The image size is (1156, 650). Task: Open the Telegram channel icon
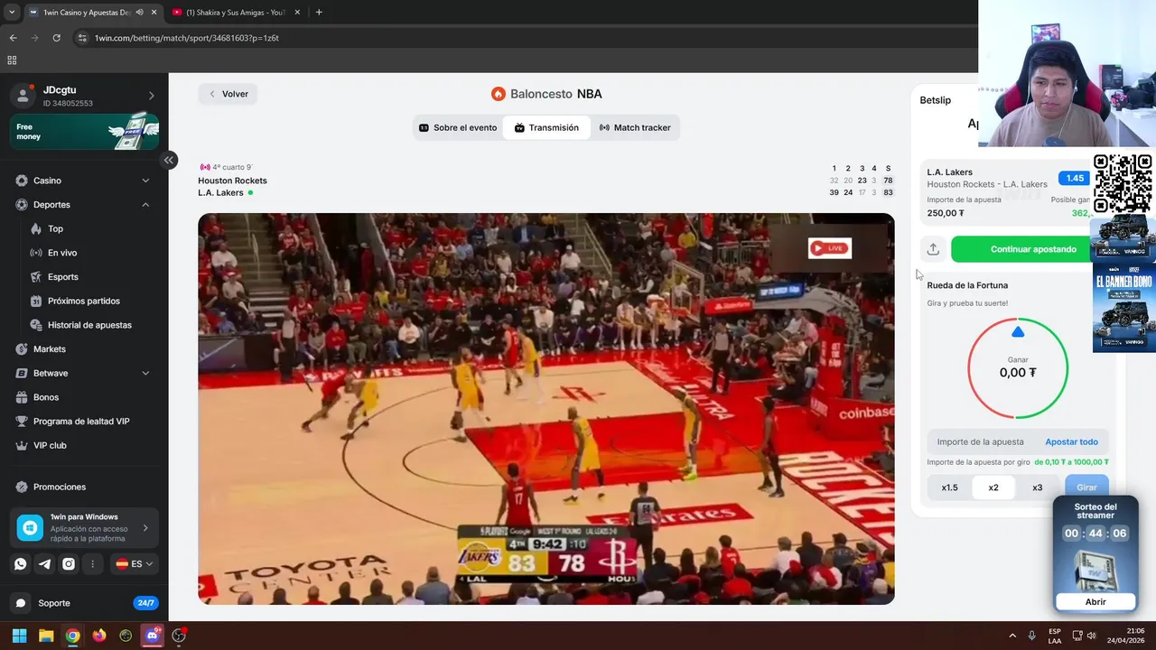pyautogui.click(x=44, y=563)
